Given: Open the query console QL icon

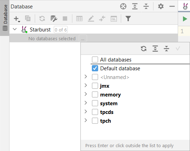Looking at the screenshot, I should [x=114, y=19].
